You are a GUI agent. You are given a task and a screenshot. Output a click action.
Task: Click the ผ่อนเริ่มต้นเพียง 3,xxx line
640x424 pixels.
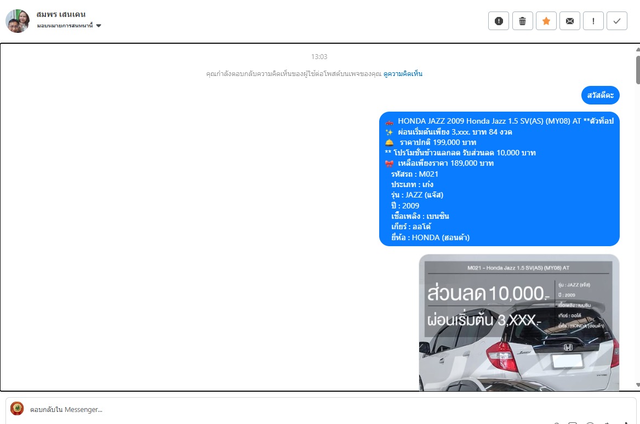(449, 132)
